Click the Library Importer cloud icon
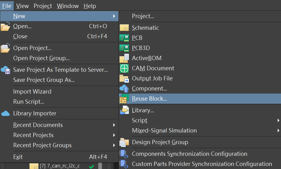The height and width of the screenshot is (169, 281). [5, 113]
